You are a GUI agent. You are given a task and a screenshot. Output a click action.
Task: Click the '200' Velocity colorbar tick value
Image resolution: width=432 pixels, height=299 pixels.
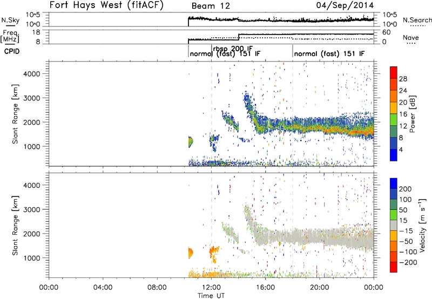(406, 189)
